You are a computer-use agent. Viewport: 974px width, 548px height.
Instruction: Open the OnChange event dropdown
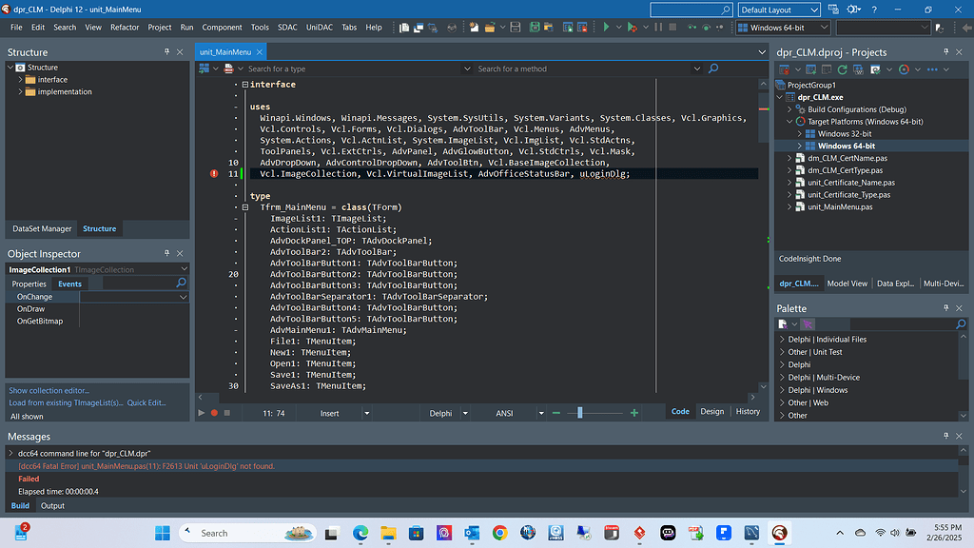(185, 296)
